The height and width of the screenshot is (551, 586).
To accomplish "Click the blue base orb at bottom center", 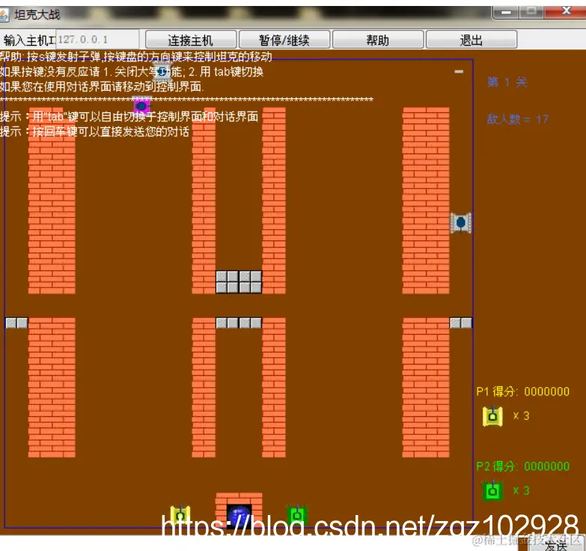I will (x=239, y=516).
